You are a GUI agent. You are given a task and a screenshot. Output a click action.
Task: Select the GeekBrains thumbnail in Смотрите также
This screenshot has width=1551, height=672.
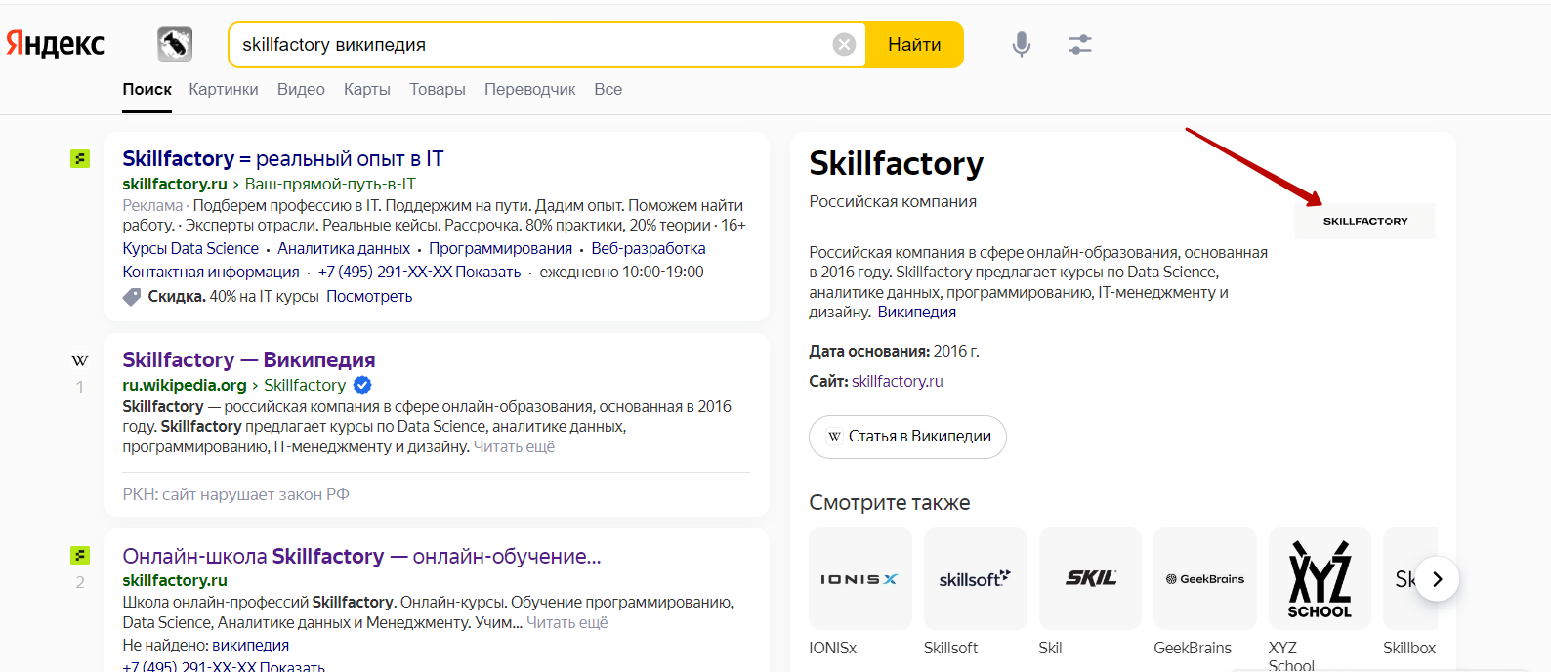1204,578
